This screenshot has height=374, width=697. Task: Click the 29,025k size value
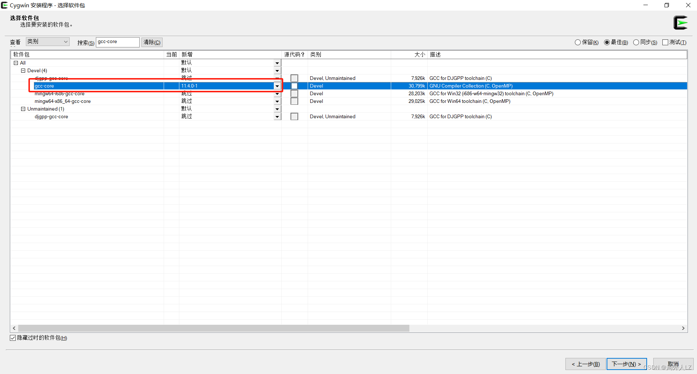tap(417, 101)
